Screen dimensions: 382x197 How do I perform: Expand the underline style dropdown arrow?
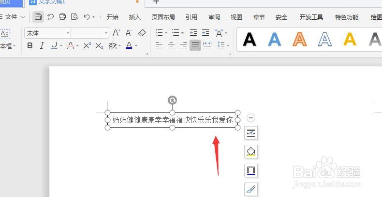(x=61, y=45)
